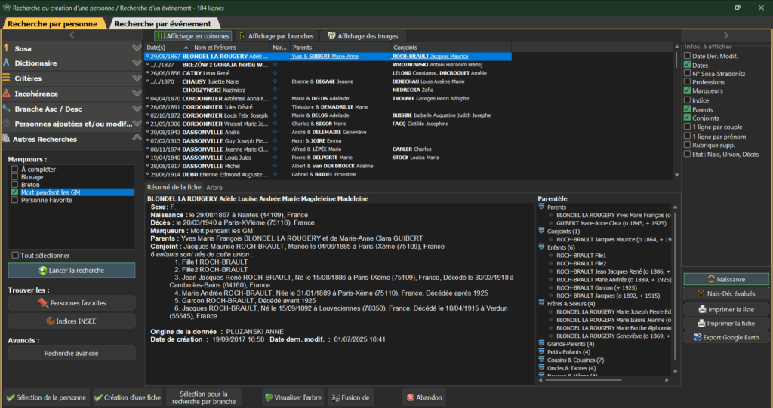The image size is (773, 408).
Task: Expand the Sosa section chevron
Action: pos(137,48)
